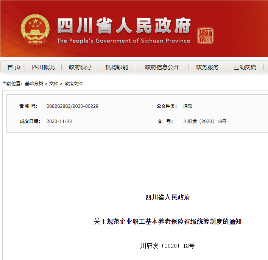
Task: Open the 政府信息公开 section
Action: [x=162, y=67]
